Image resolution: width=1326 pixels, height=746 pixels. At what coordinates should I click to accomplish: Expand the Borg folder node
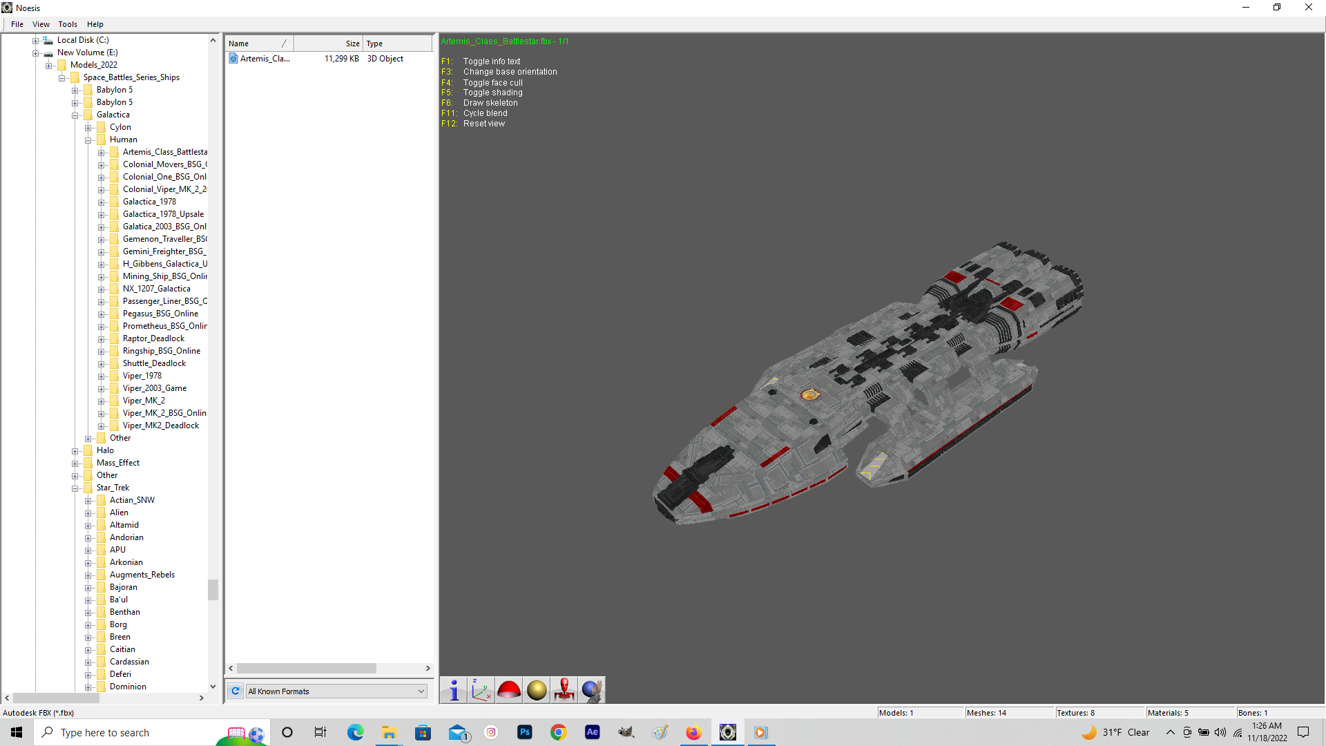pyautogui.click(x=88, y=625)
